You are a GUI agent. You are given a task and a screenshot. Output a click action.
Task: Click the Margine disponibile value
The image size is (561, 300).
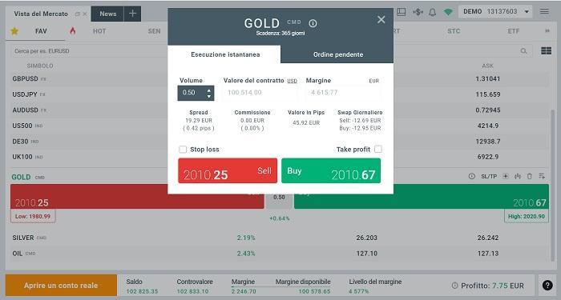[314, 291]
